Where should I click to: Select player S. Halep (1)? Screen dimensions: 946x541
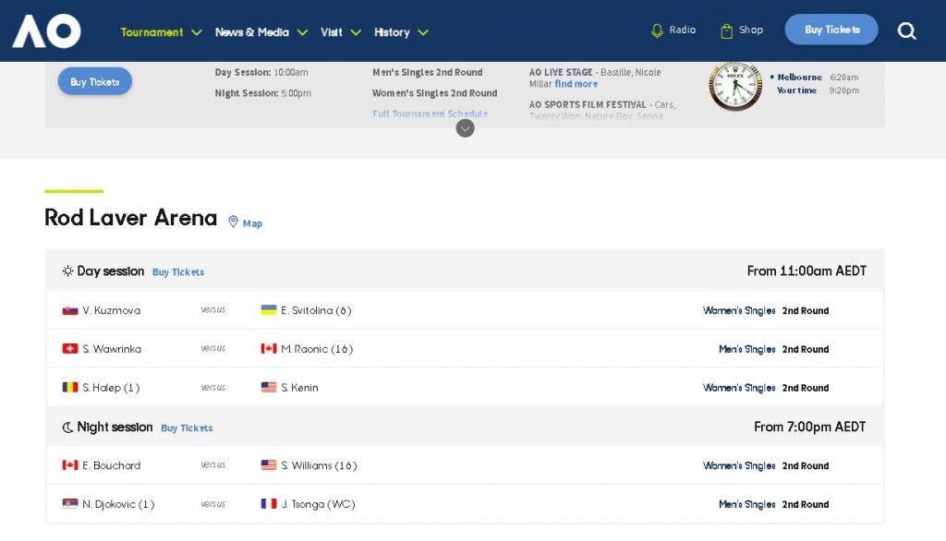pos(111,388)
